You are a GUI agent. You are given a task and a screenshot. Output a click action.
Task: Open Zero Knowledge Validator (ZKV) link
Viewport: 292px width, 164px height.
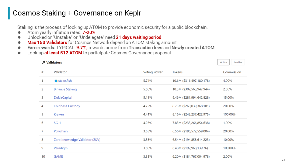[x=77, y=140]
